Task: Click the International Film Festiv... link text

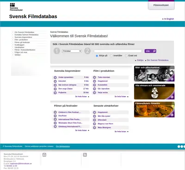Action: (x=69, y=120)
